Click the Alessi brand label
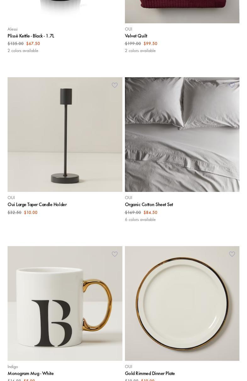Screen dimensions: 247x381 (x=13, y=29)
